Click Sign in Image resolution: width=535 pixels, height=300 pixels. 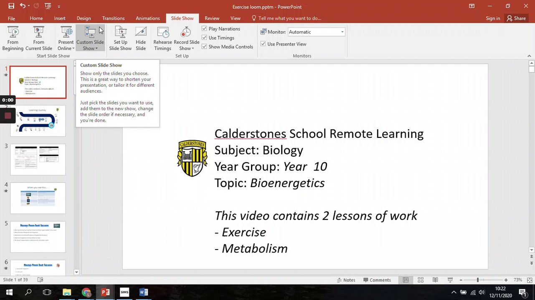tap(493, 18)
